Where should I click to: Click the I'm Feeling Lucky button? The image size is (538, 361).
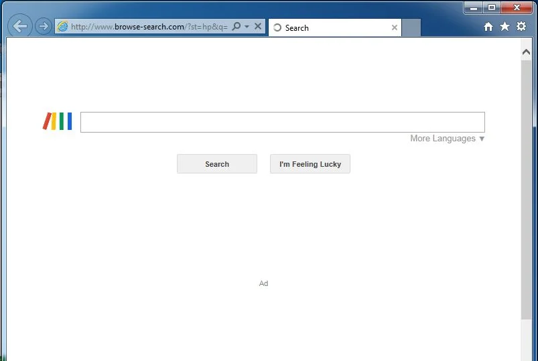[x=310, y=164]
